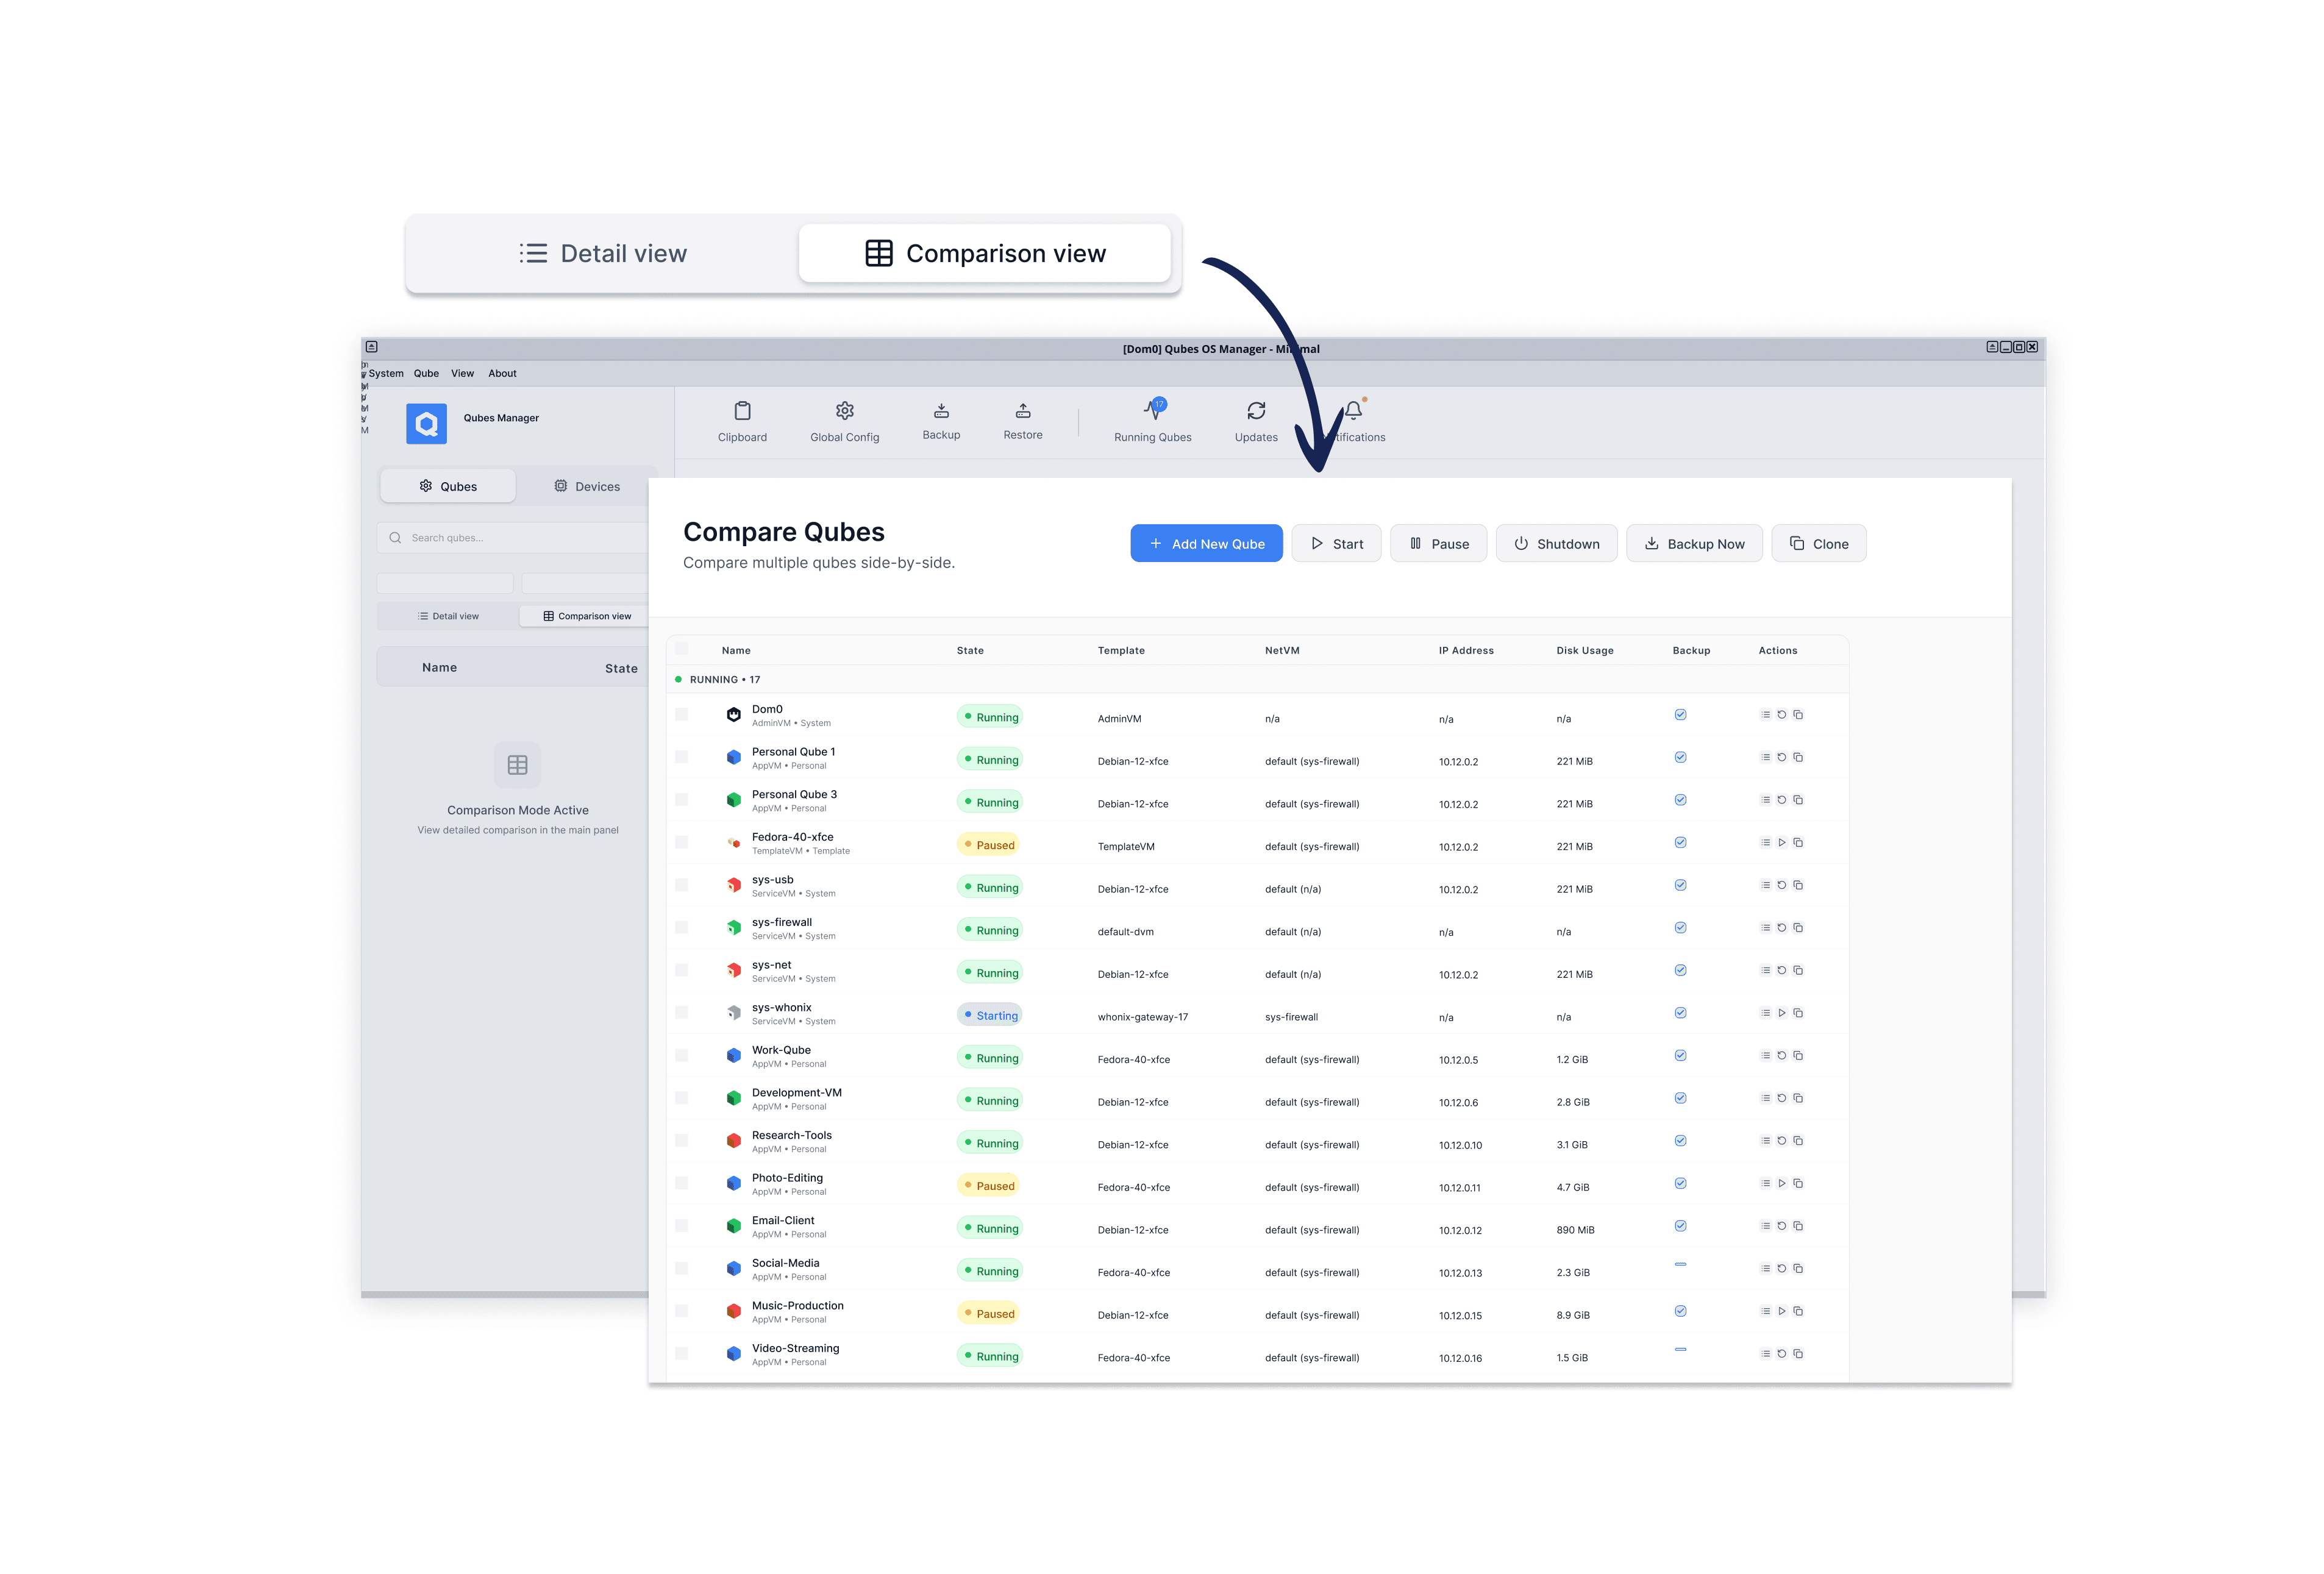This screenshot has height=1574, width=2324.
Task: Open the Clipboard toolbar icon
Action: tap(742, 411)
